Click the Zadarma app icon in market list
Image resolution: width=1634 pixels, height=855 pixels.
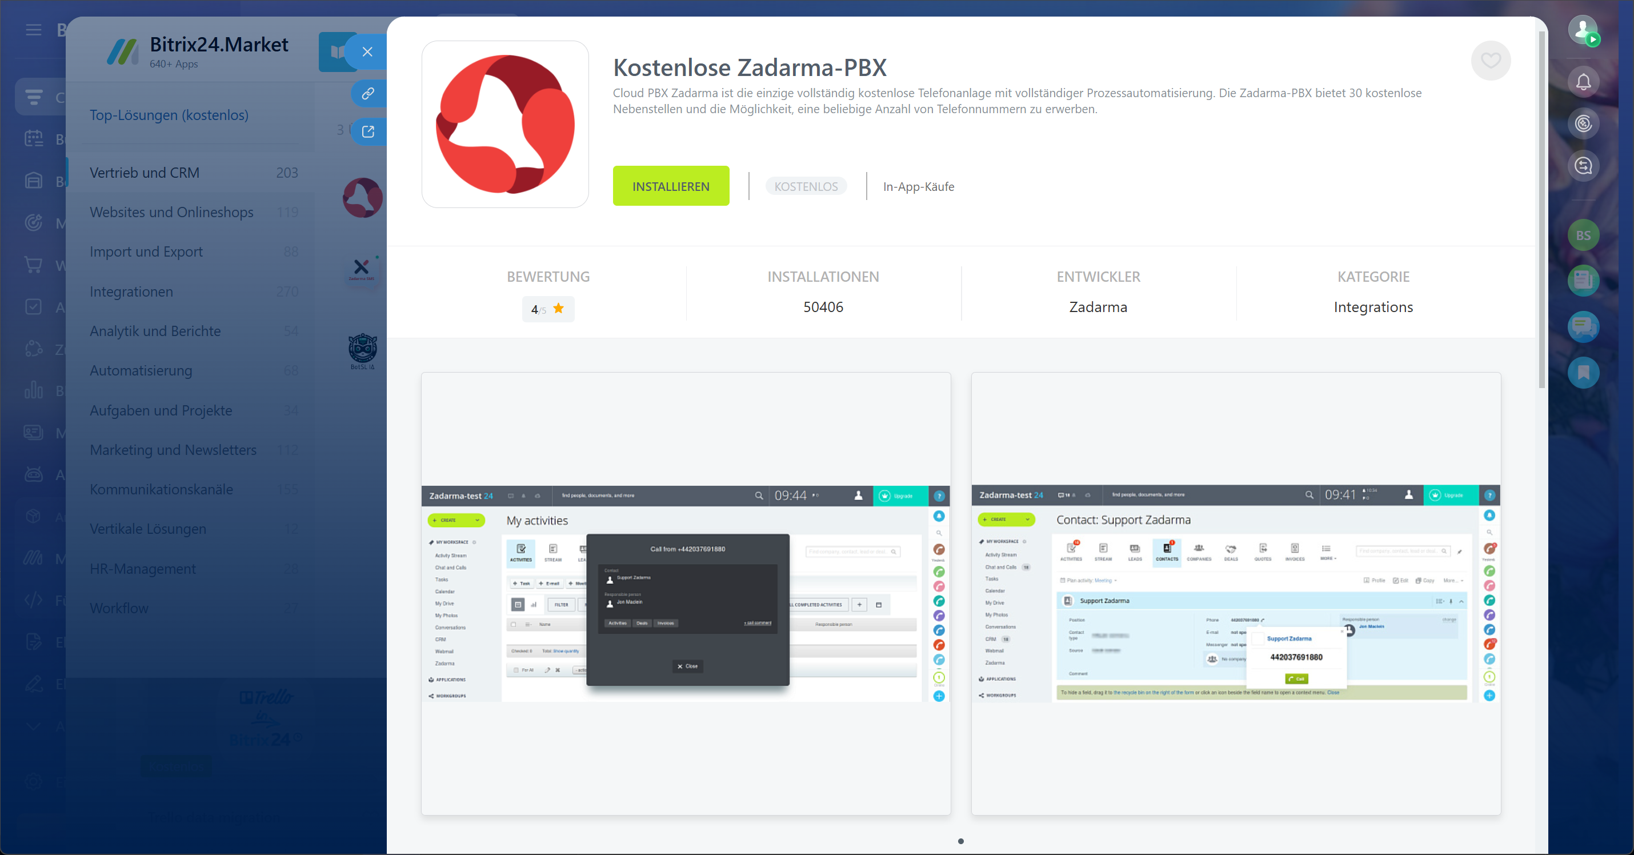362,197
